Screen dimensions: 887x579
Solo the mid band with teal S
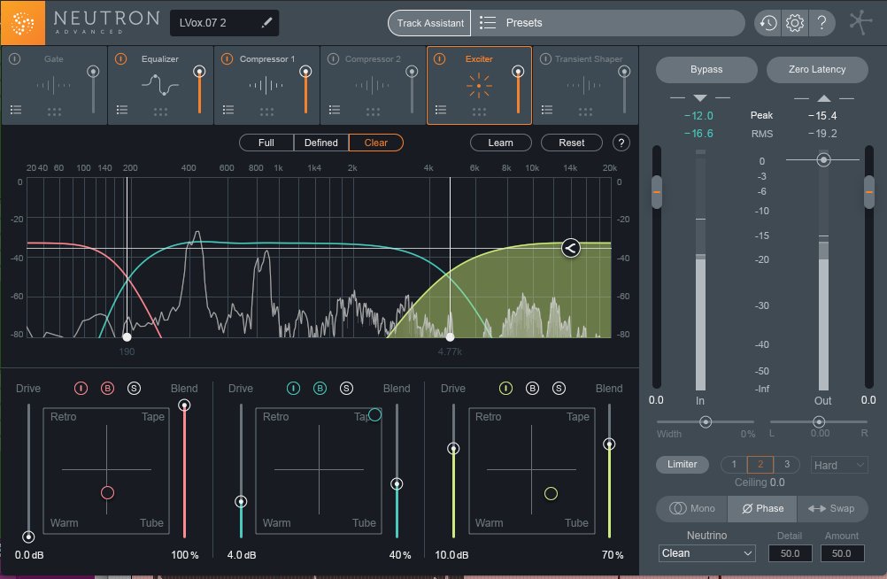(346, 389)
